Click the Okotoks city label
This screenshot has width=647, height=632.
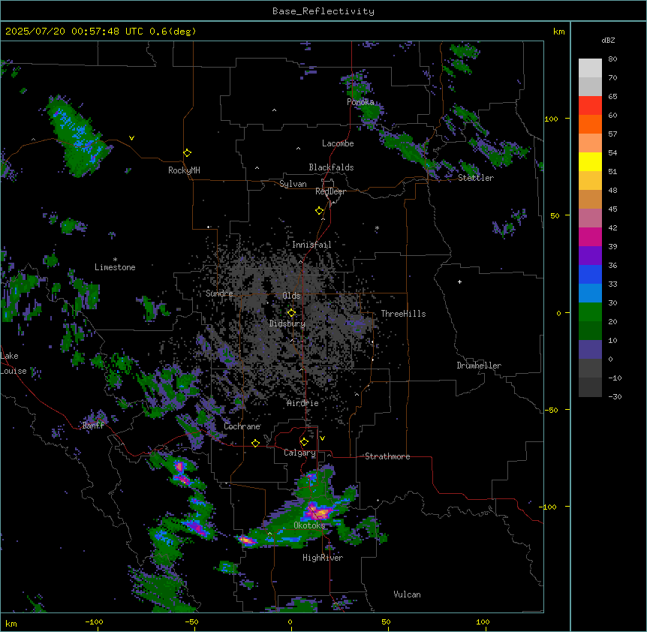[309, 525]
